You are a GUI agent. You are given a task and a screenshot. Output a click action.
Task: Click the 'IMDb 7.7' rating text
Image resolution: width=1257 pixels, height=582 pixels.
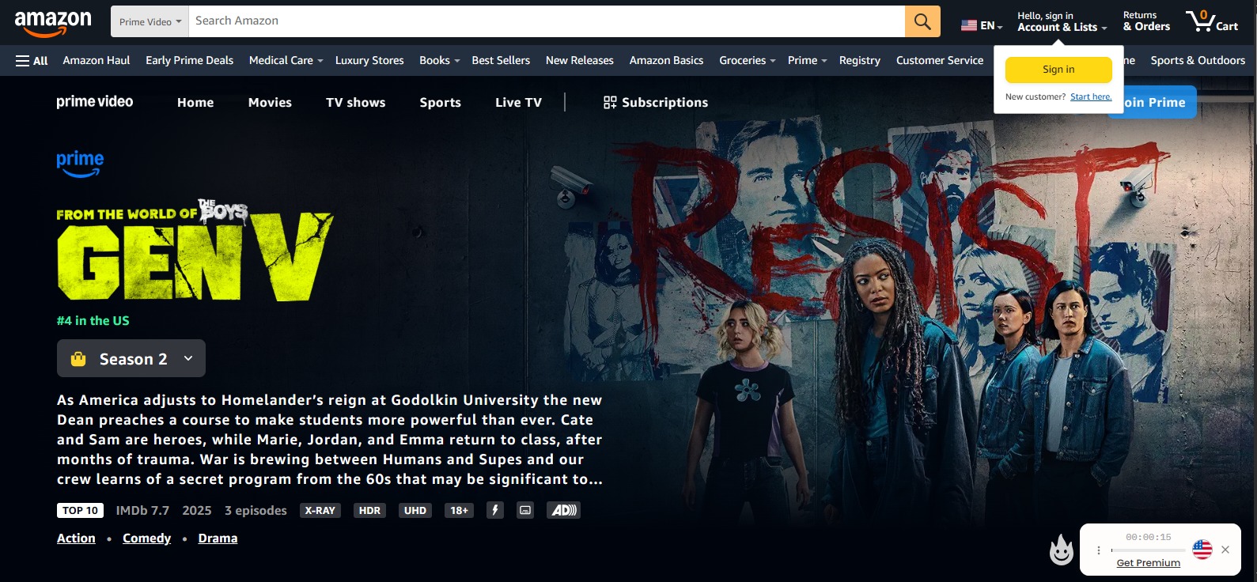tap(142, 511)
